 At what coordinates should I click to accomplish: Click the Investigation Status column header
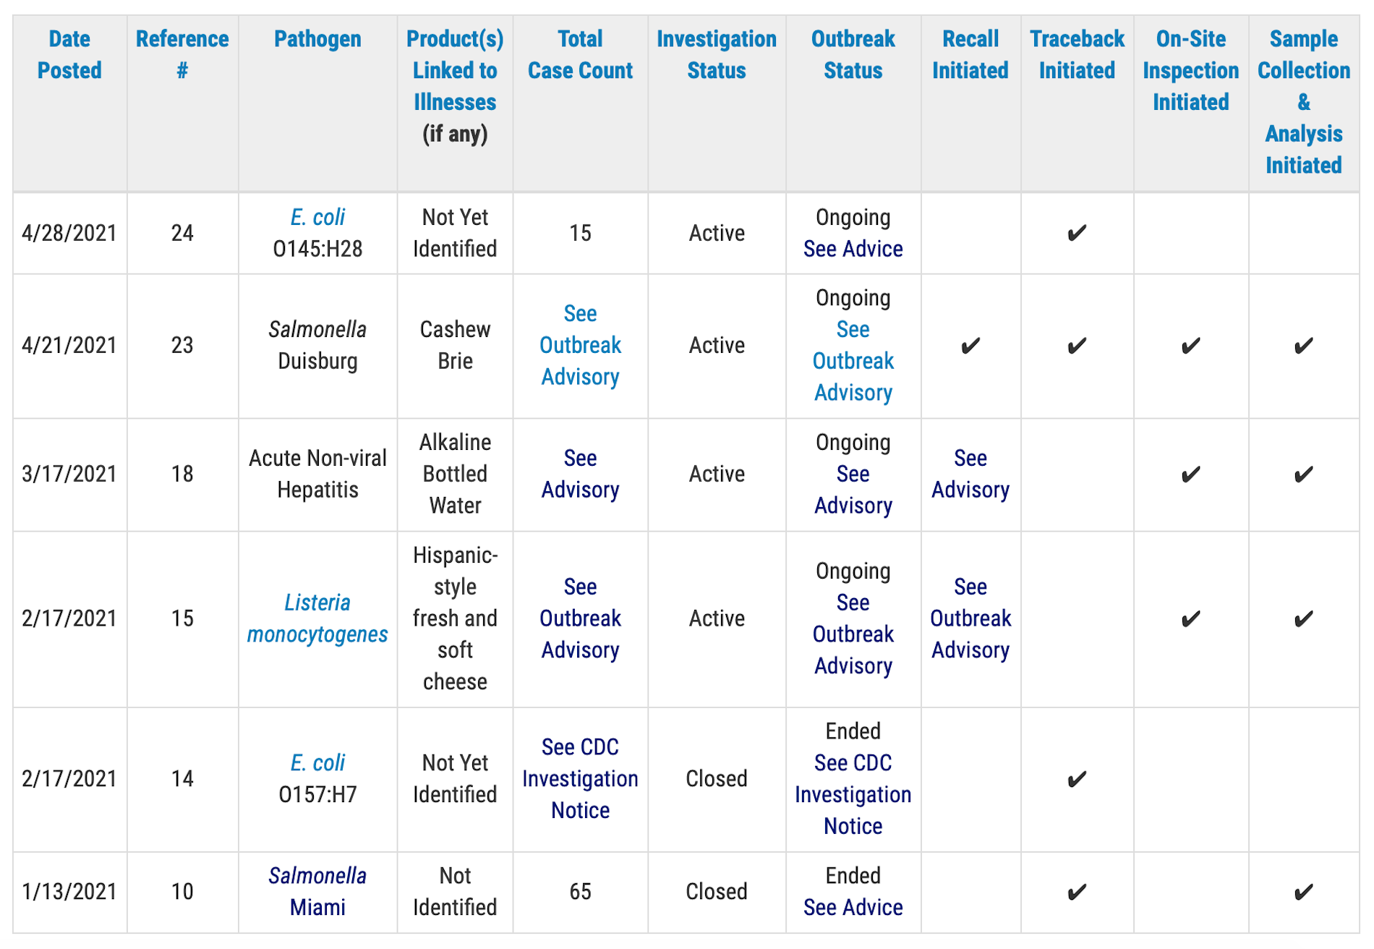pyautogui.click(x=716, y=54)
